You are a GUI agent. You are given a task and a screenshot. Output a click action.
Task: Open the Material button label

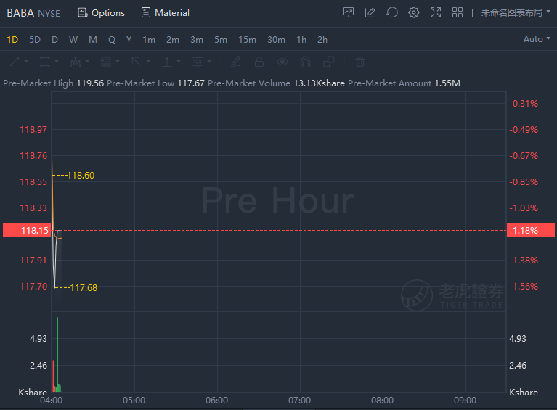[x=172, y=13]
